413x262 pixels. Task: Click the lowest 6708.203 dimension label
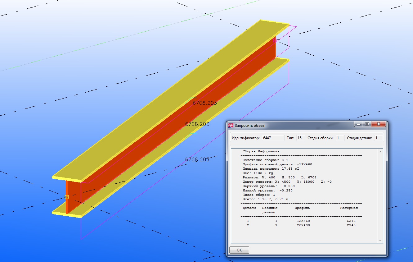click(197, 159)
